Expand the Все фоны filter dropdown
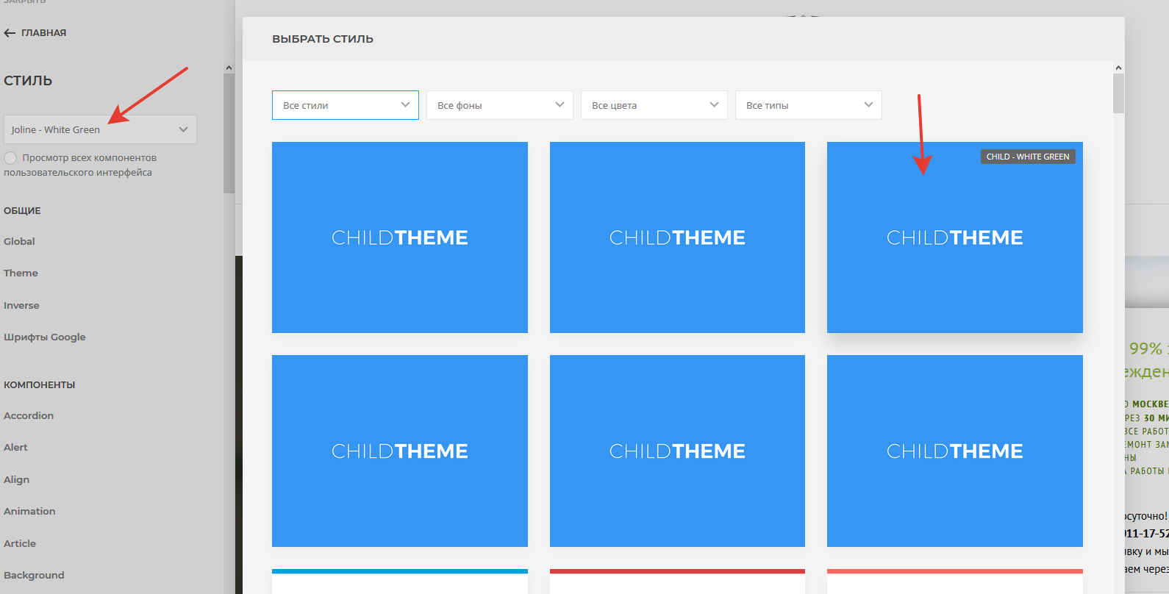This screenshot has width=1169, height=594. 499,105
